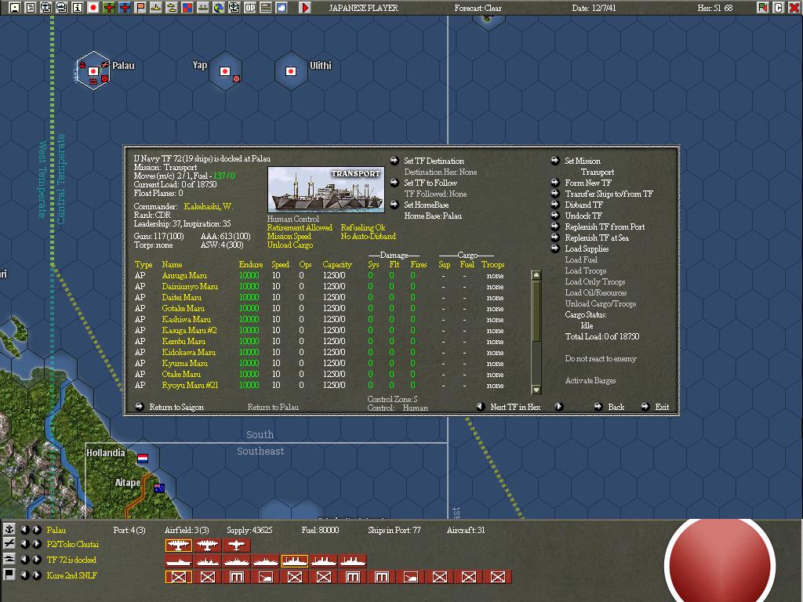Viewport: 803px width, 602px height.
Task: Click ship list scroll up arrow
Action: (x=536, y=275)
